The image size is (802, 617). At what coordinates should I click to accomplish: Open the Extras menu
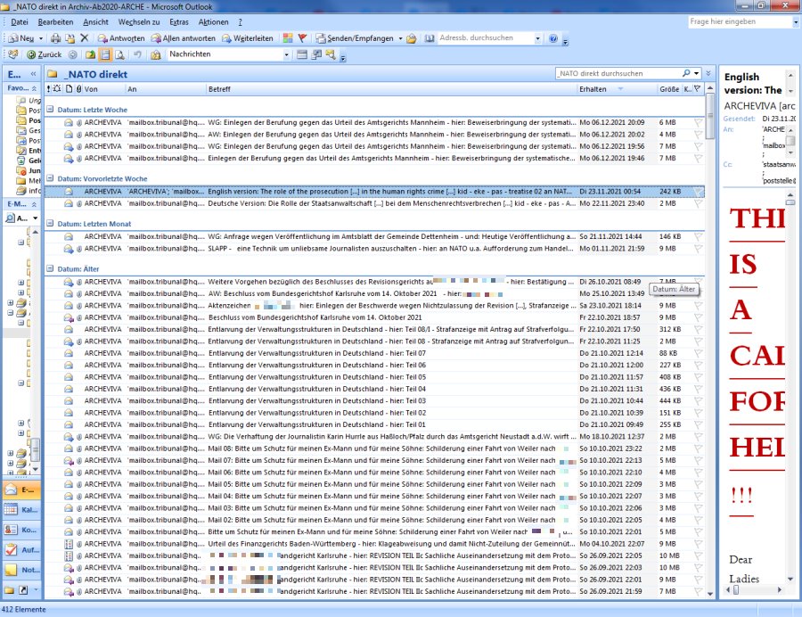pos(179,22)
